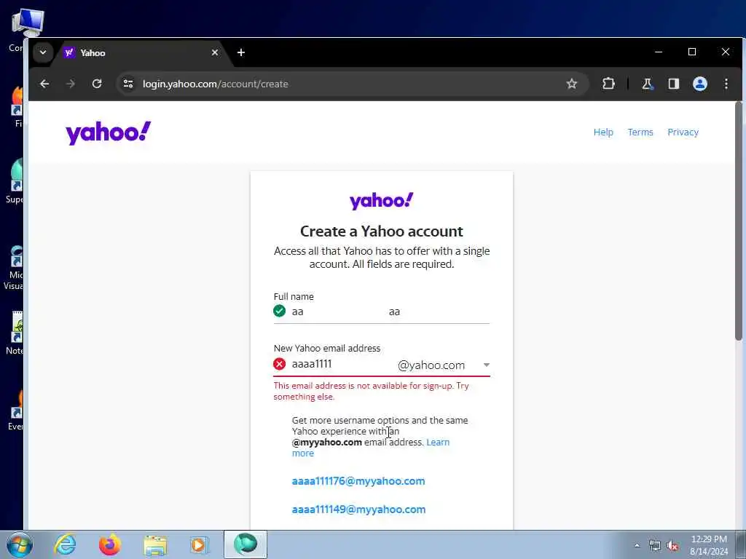
Task: Click the green check icon beside name
Action: click(x=279, y=312)
